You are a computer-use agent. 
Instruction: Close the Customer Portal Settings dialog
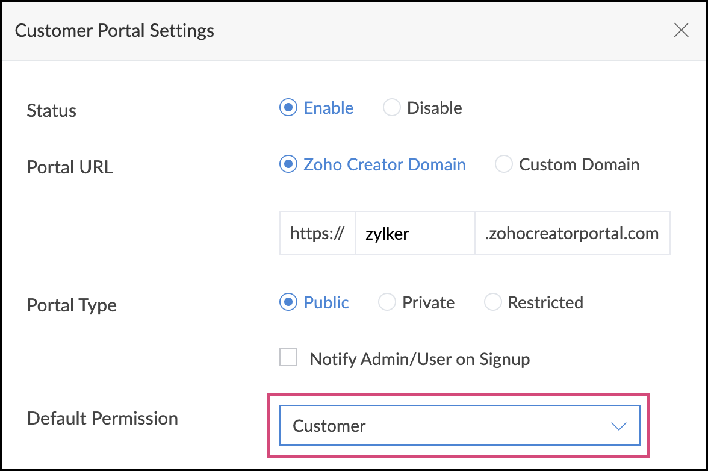[x=681, y=30]
